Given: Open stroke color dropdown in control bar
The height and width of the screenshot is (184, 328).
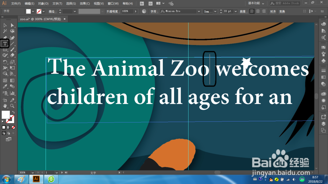Looking at the screenshot, I should 44,11.
